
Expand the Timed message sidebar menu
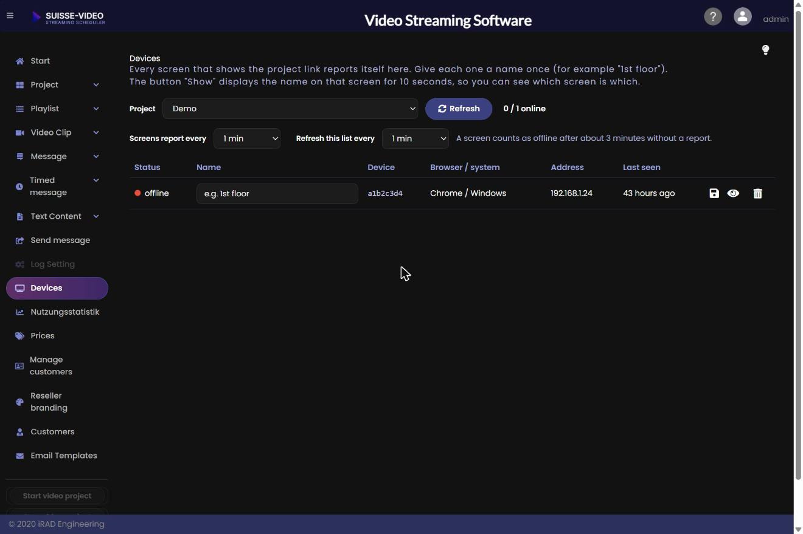[57, 187]
